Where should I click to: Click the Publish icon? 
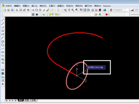(x=24, y=10)
